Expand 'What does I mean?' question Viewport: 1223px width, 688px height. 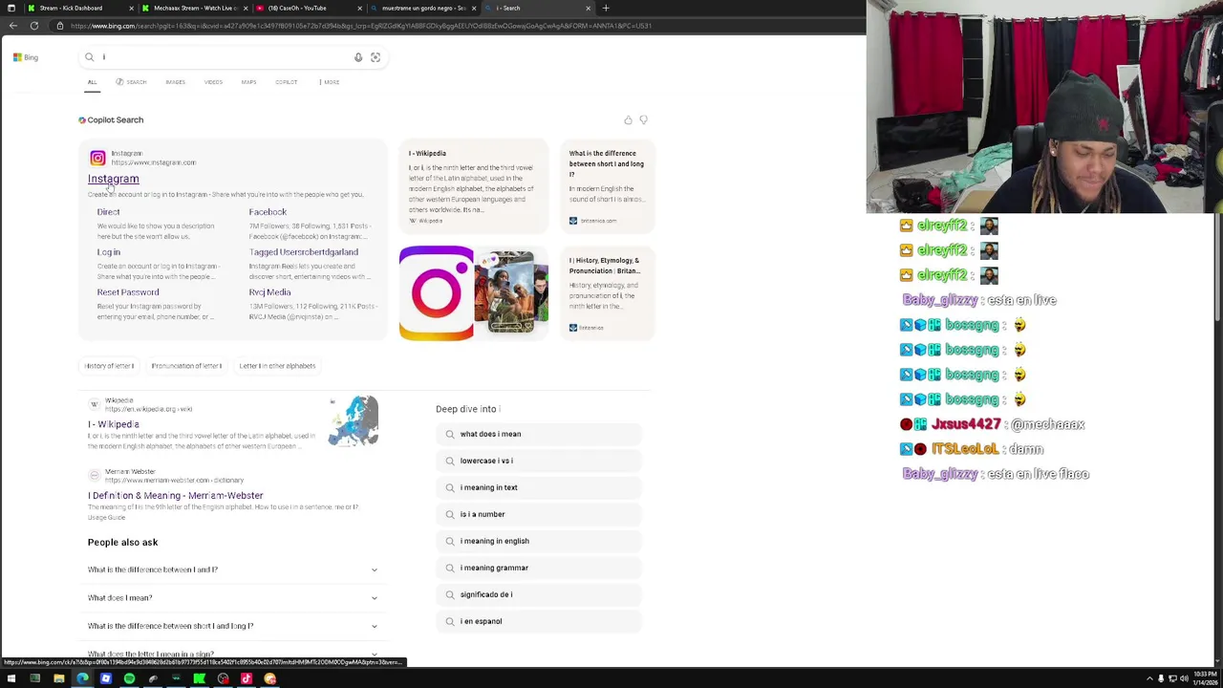(x=233, y=598)
